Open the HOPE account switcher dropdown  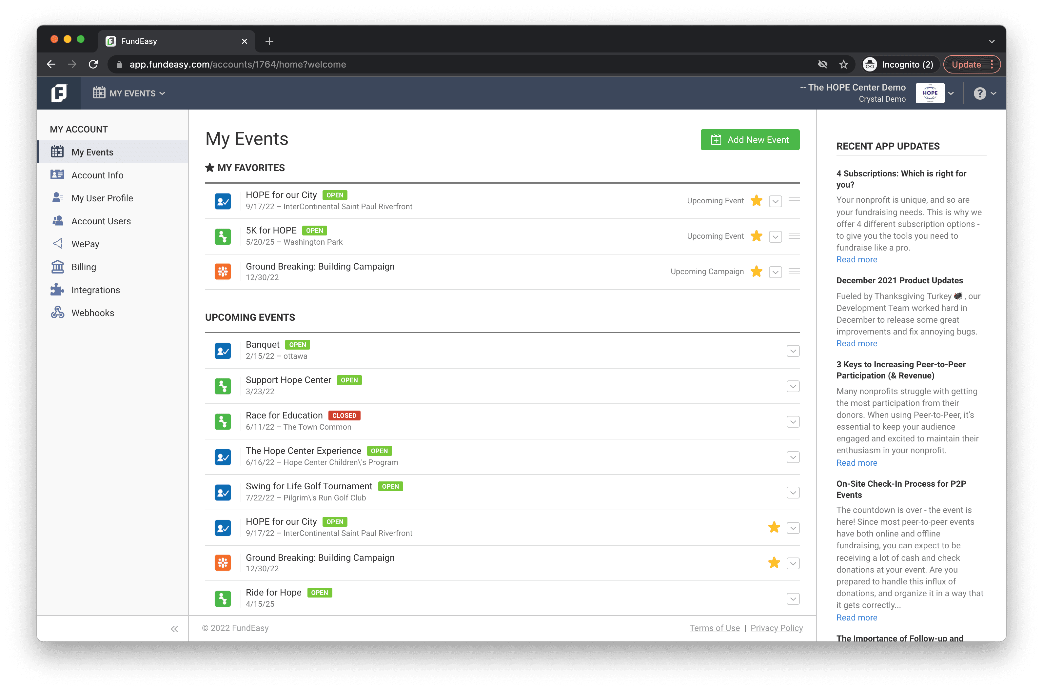951,93
